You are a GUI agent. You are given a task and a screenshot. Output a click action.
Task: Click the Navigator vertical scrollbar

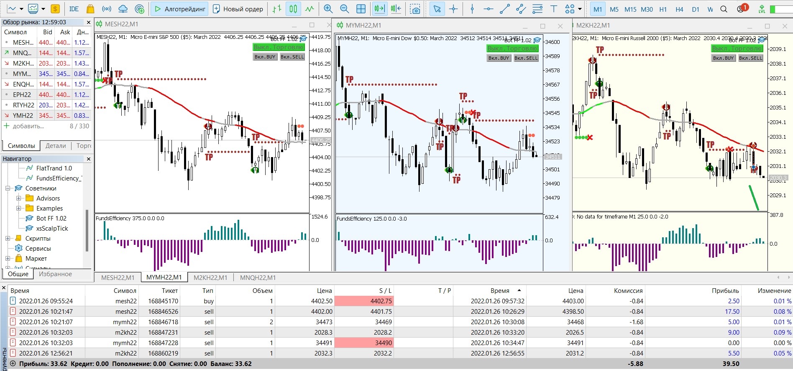pyautogui.click(x=87, y=231)
